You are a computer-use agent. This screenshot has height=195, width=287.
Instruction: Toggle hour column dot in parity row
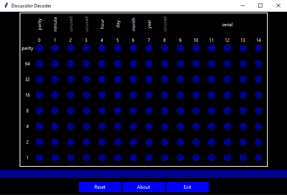(102, 48)
